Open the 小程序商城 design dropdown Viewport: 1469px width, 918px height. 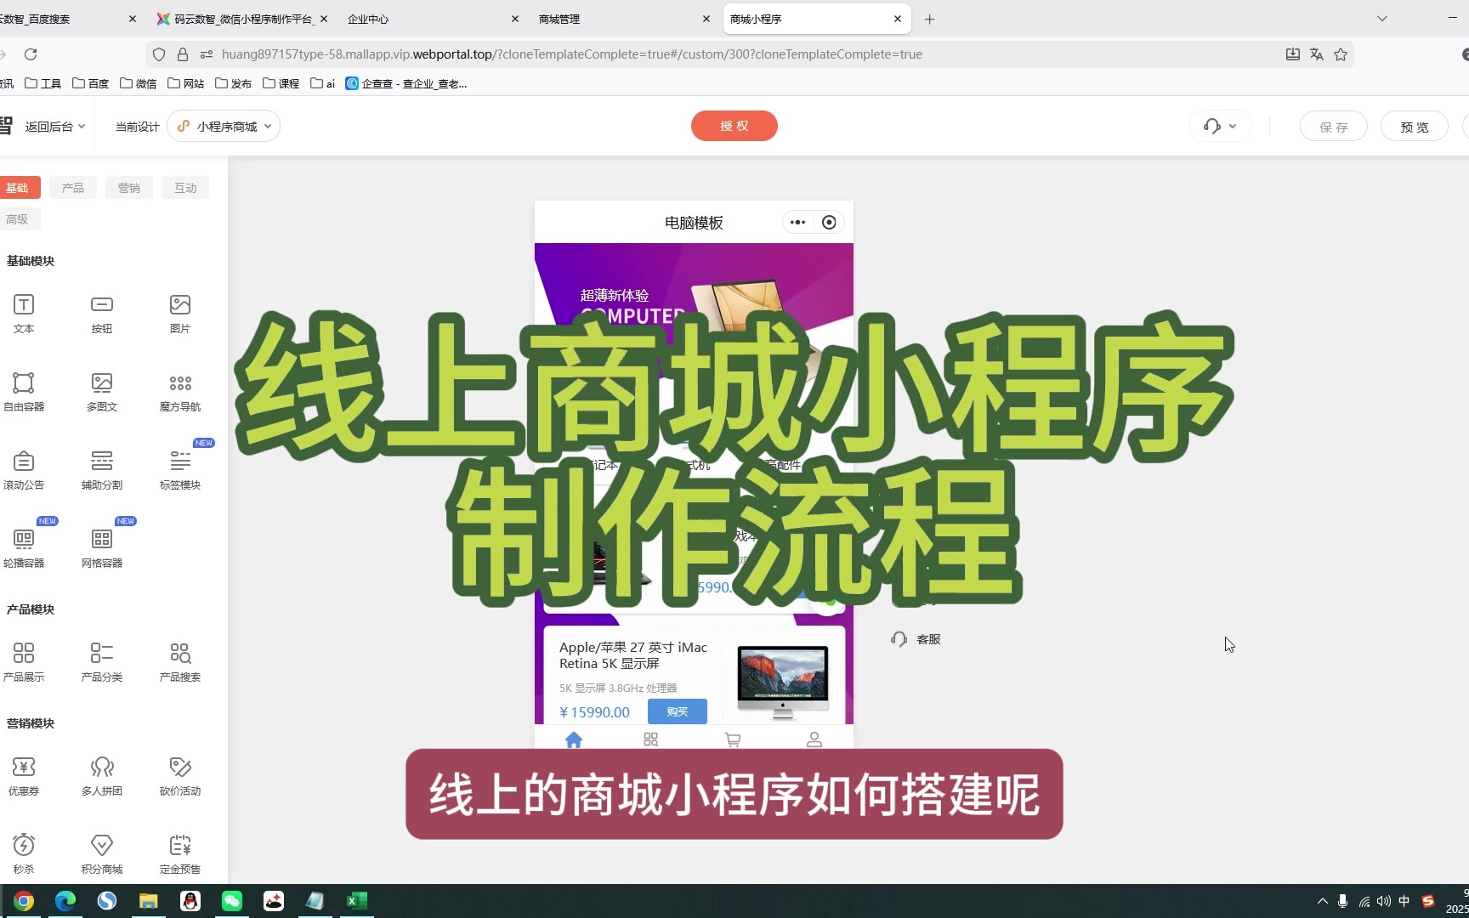pyautogui.click(x=224, y=127)
